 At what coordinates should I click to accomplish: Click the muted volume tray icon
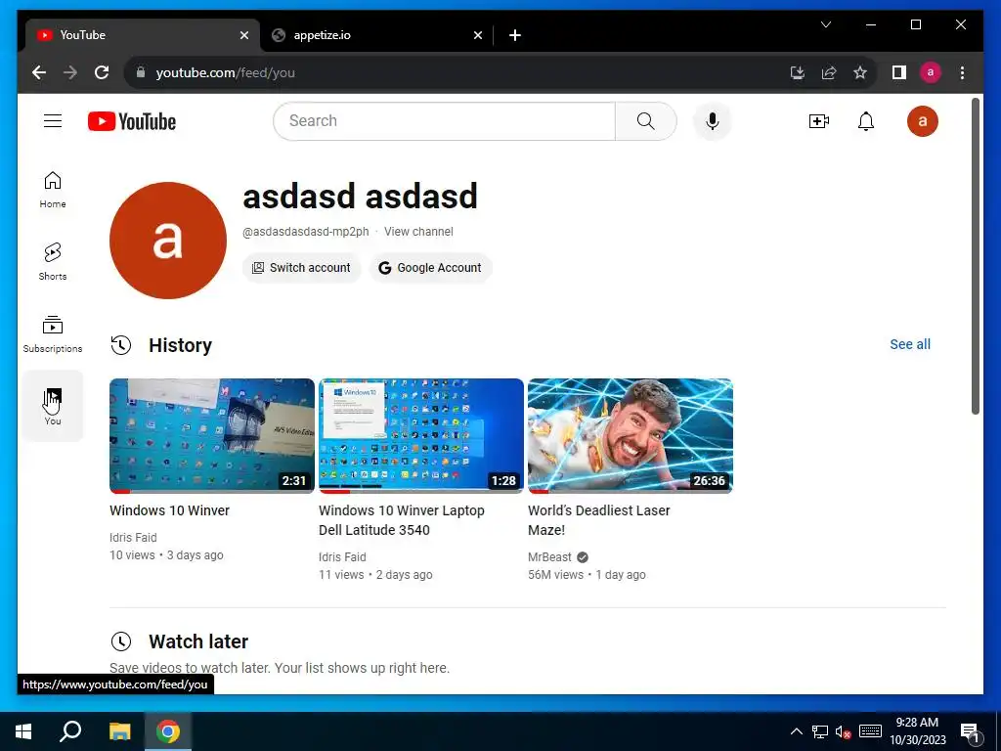click(843, 731)
